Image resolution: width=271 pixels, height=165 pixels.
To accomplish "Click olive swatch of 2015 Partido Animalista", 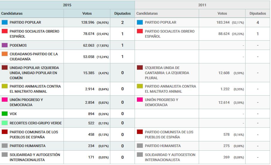I will point(5,86).
